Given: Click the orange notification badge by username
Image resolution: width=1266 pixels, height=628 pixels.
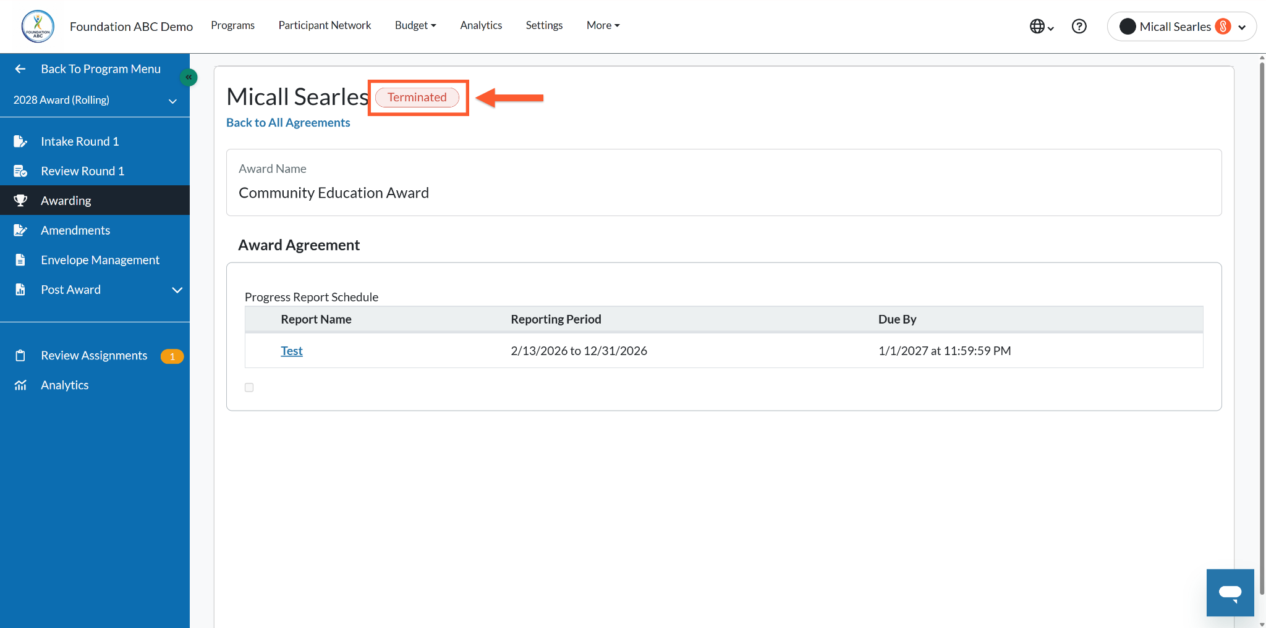Looking at the screenshot, I should (x=1223, y=27).
